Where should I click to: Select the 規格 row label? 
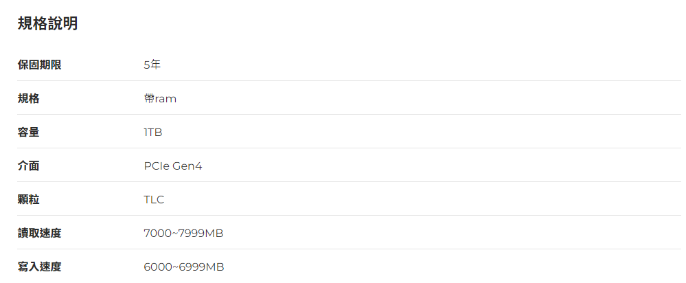(28, 98)
